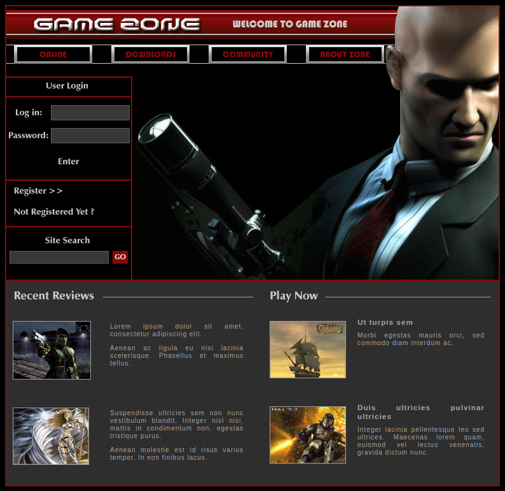Open the sailing ship game thumbnail
The width and height of the screenshot is (505, 491).
coord(308,350)
